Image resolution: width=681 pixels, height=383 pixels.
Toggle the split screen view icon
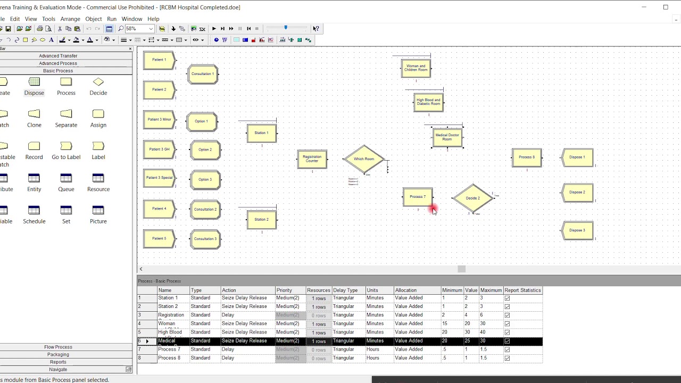click(x=109, y=29)
